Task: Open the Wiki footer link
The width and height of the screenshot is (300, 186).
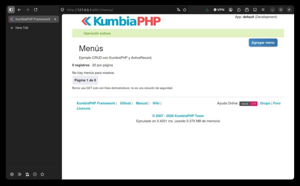Action: tap(156, 103)
